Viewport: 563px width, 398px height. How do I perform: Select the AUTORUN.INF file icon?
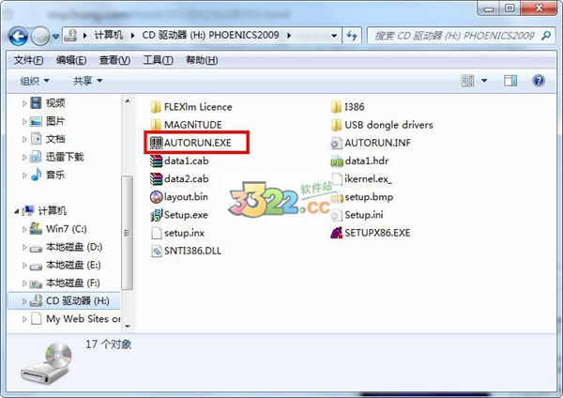(337, 143)
